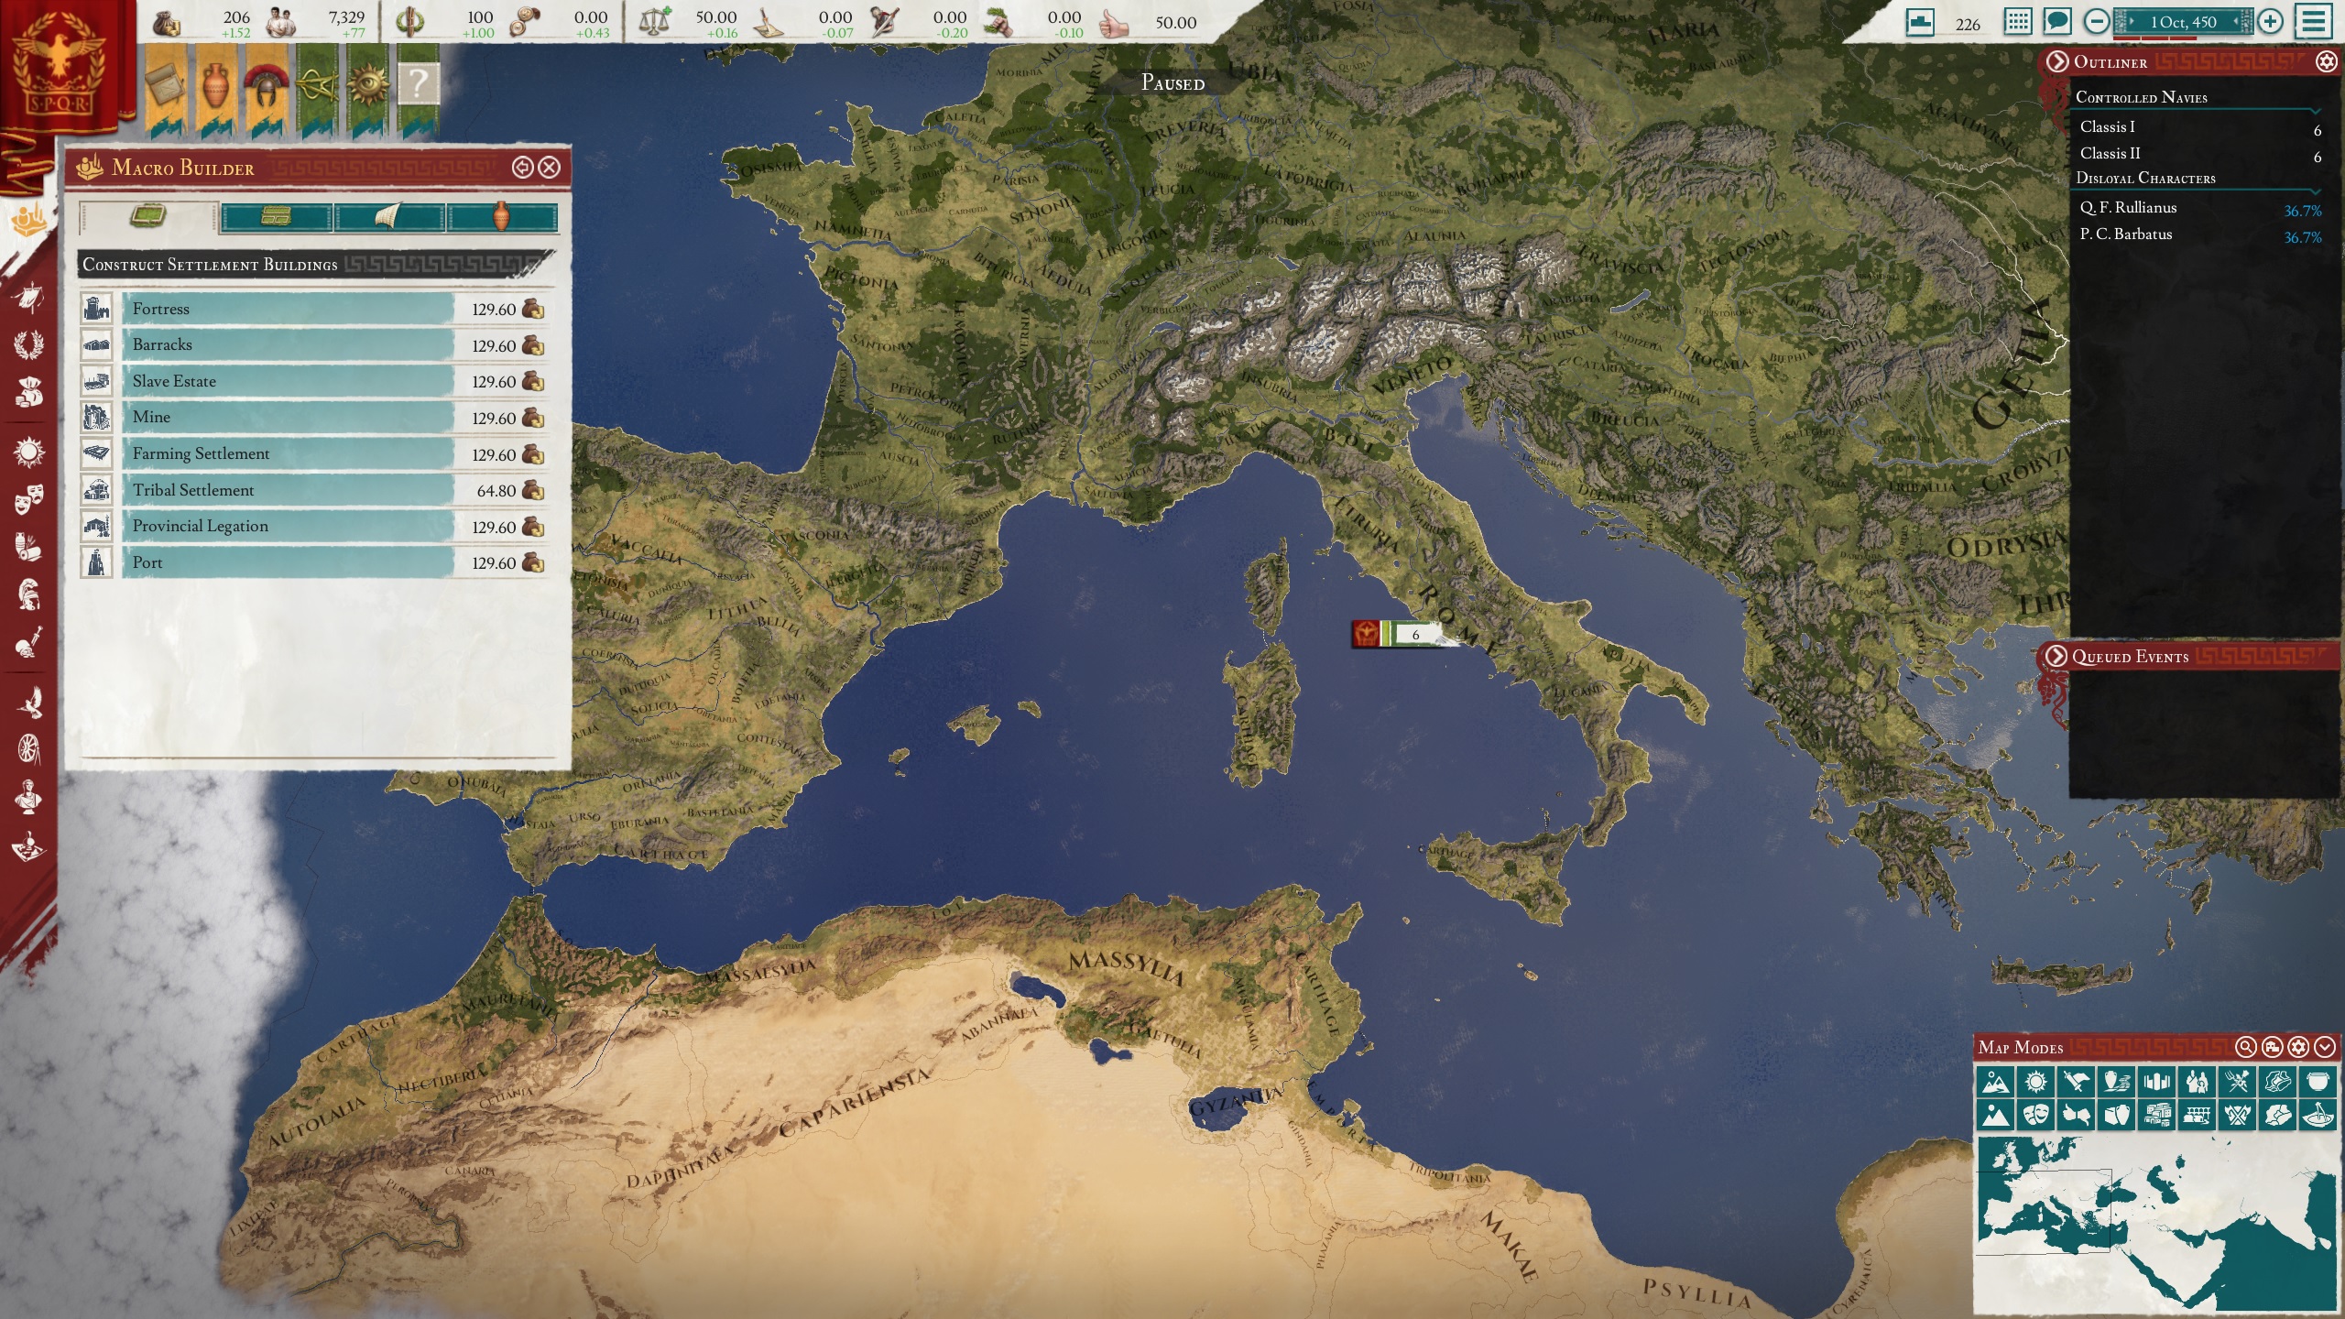Collapse the Disloyal Characters section chevron
This screenshot has height=1319, width=2345.
(2317, 191)
